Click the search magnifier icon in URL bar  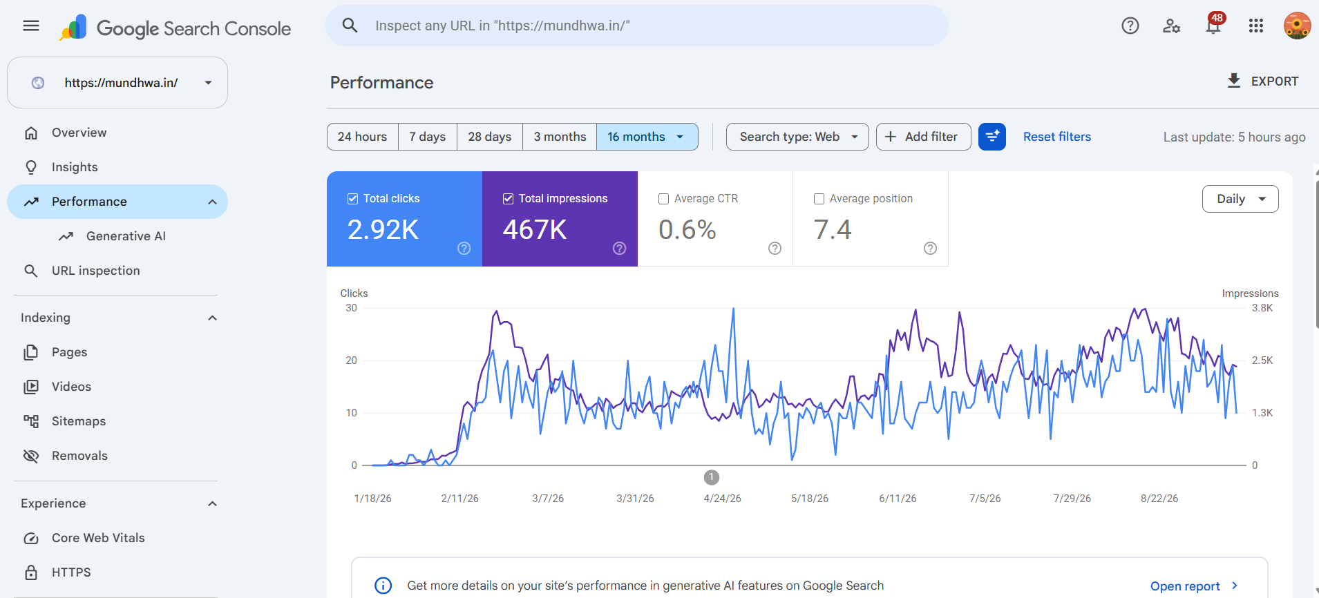tap(350, 26)
